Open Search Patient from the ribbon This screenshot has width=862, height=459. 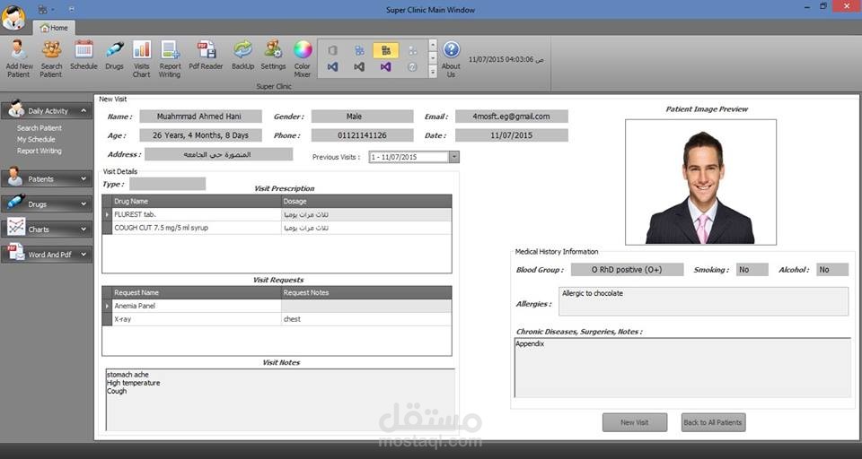click(x=51, y=59)
